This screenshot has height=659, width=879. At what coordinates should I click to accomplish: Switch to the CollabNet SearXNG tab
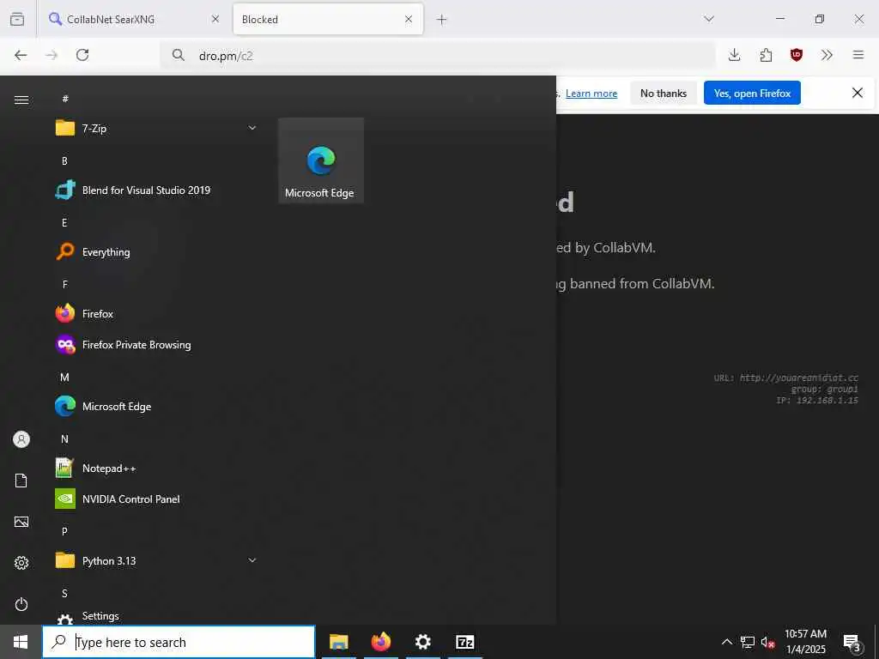pos(135,19)
